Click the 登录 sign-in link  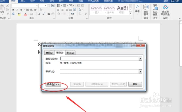[x=166, y=1]
